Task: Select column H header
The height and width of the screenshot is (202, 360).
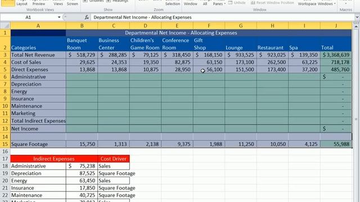Action: coord(272,26)
